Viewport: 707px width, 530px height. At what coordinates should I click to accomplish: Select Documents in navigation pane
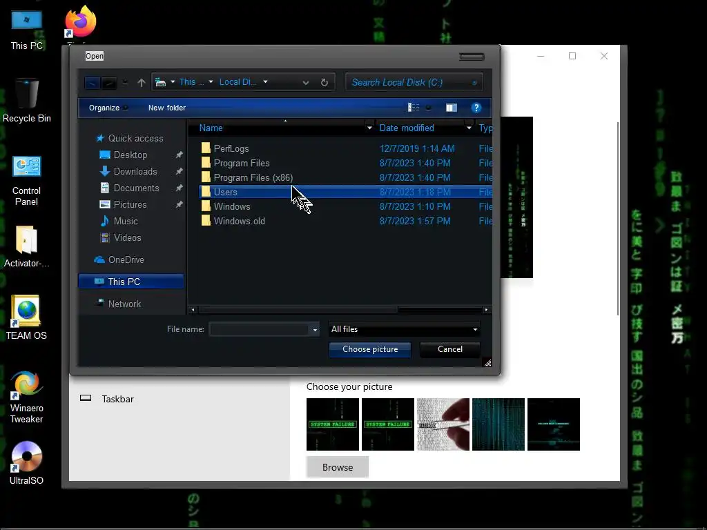[136, 188]
